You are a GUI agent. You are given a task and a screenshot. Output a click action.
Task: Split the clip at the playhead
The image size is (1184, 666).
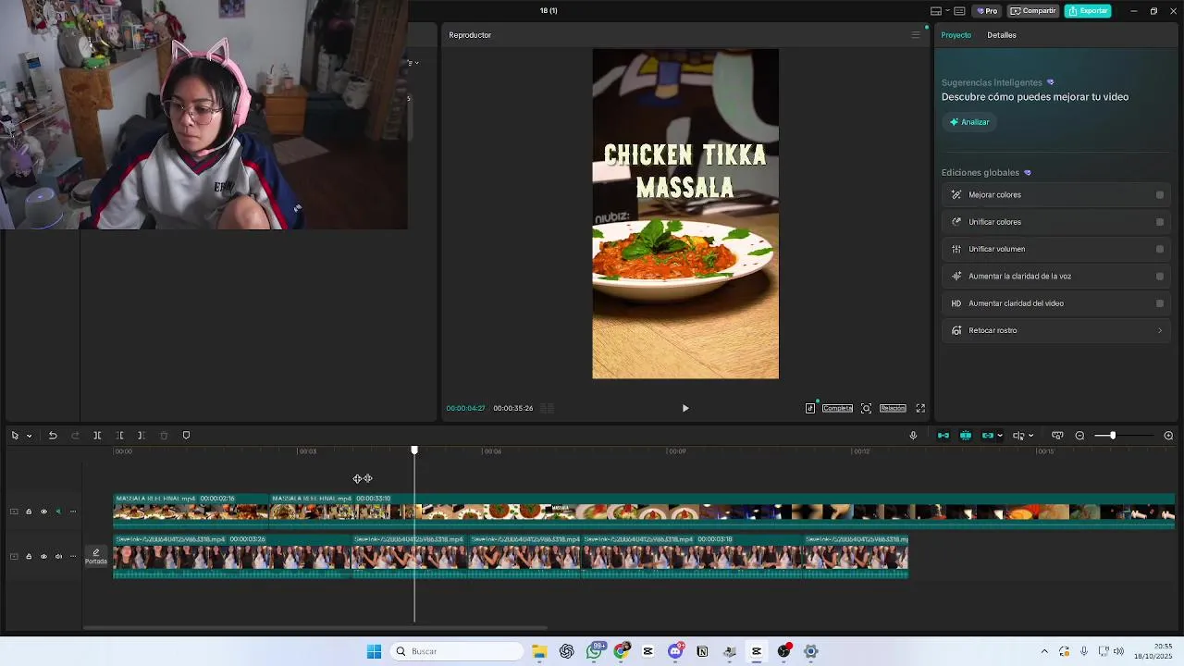(97, 436)
